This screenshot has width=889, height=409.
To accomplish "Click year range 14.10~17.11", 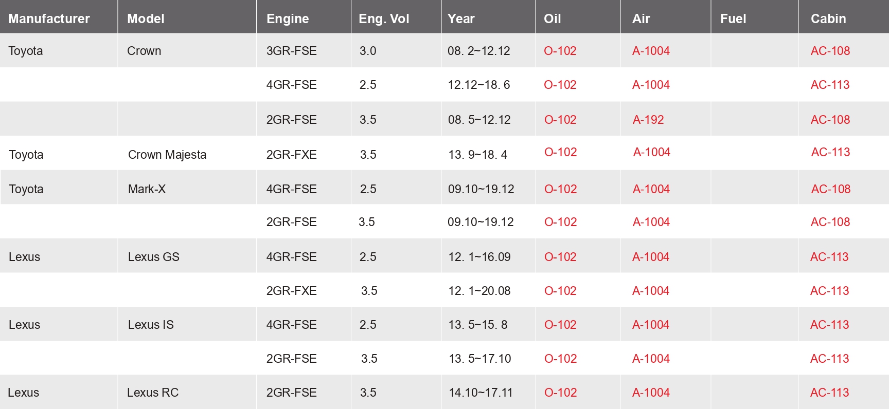I will click(x=481, y=393).
